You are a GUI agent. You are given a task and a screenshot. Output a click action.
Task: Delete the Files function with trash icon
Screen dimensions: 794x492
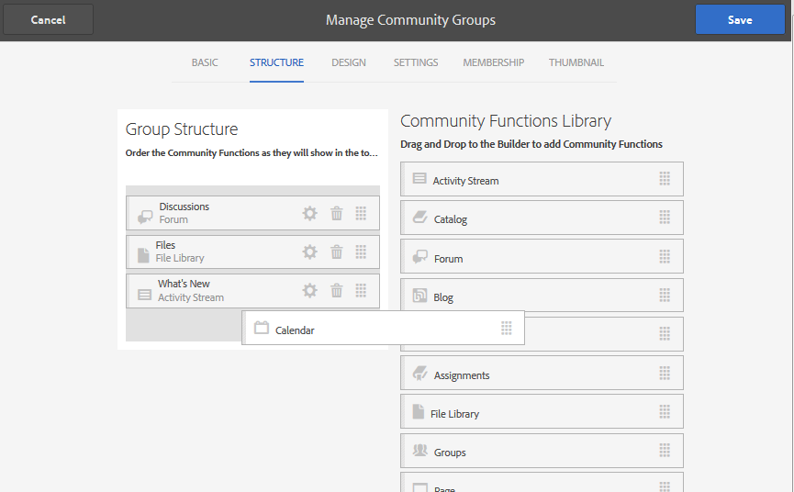tap(337, 252)
